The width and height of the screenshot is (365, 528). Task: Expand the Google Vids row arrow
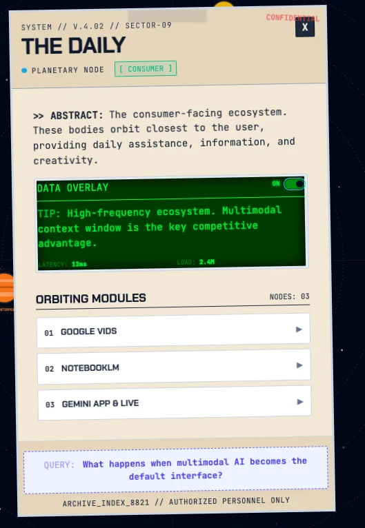pos(299,329)
